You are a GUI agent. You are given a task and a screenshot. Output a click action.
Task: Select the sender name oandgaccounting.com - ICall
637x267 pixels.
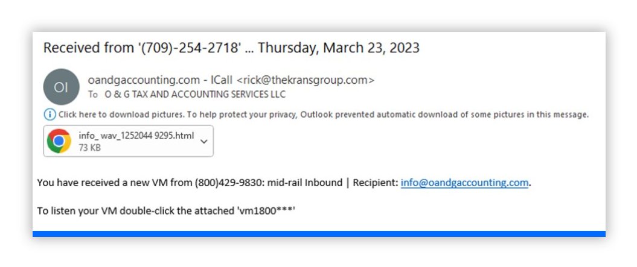(160, 80)
